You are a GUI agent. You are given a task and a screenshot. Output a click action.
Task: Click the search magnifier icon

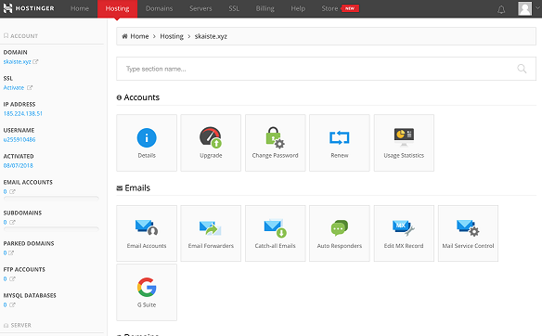click(x=522, y=69)
